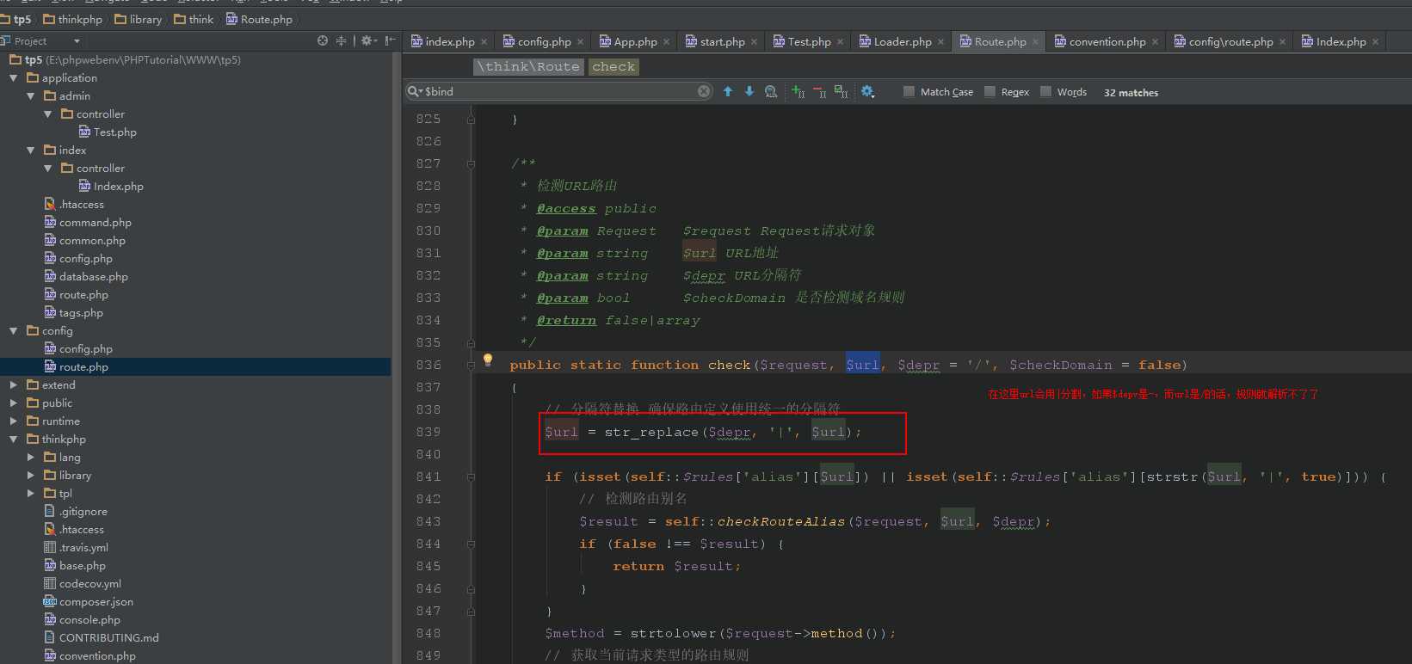1412x664 pixels.
Task: Click the \think\Route breadcrumb
Action: coord(528,66)
